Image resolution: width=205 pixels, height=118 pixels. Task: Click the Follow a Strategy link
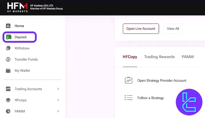151,98
